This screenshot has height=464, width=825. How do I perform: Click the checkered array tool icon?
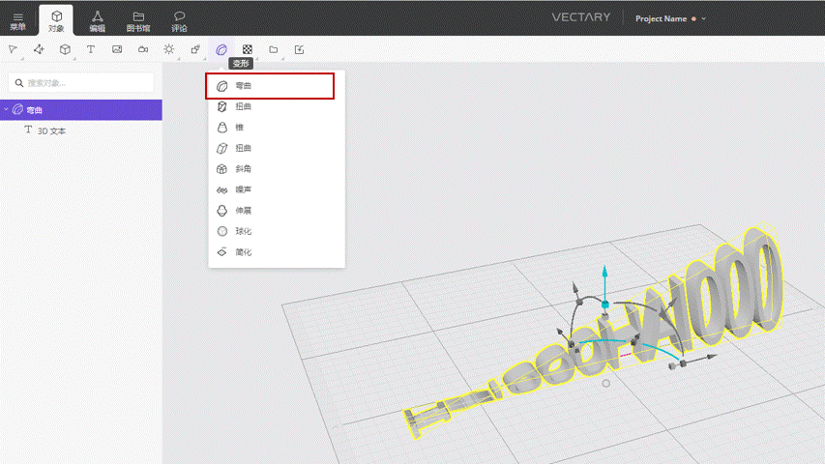point(248,49)
